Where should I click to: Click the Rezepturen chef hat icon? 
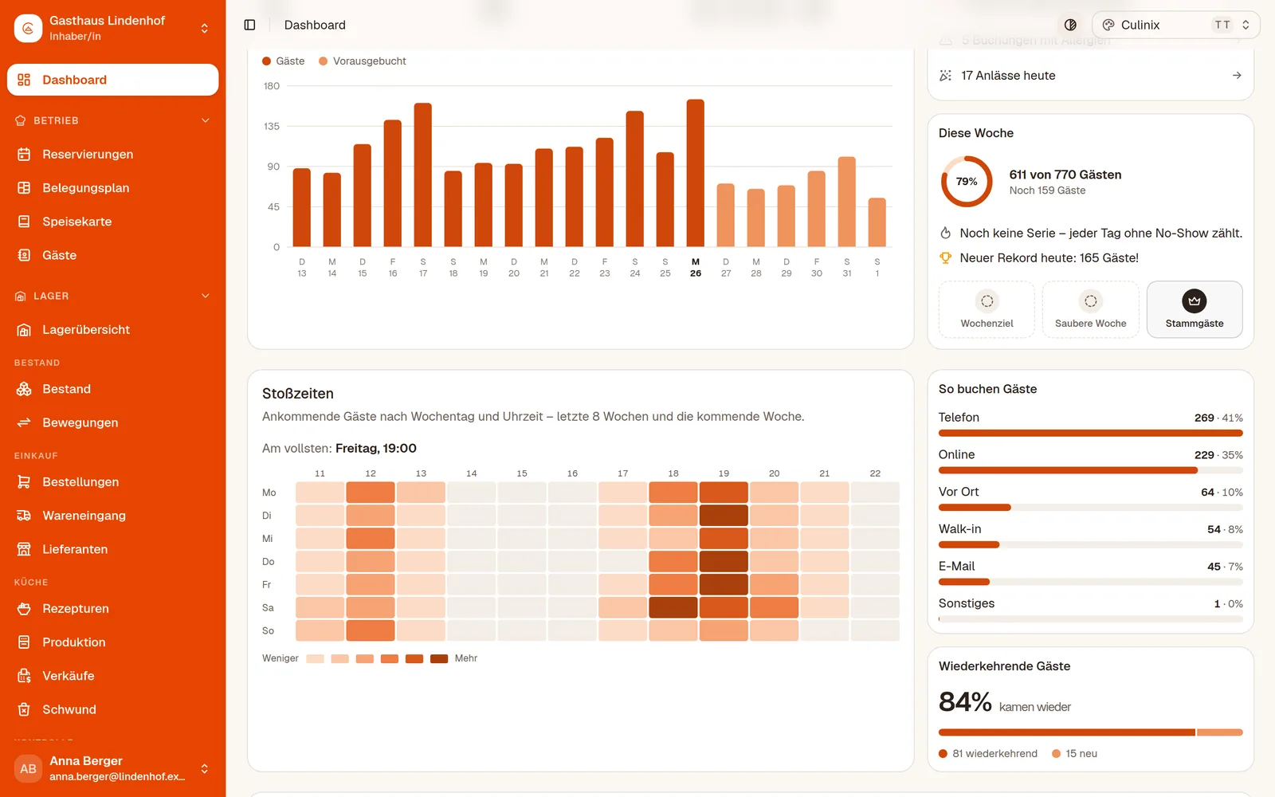(x=24, y=609)
